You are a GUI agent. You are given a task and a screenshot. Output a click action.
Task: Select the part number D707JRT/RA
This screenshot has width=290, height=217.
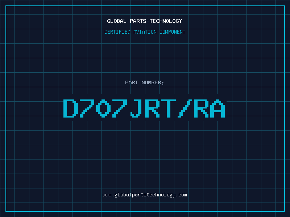144,109
